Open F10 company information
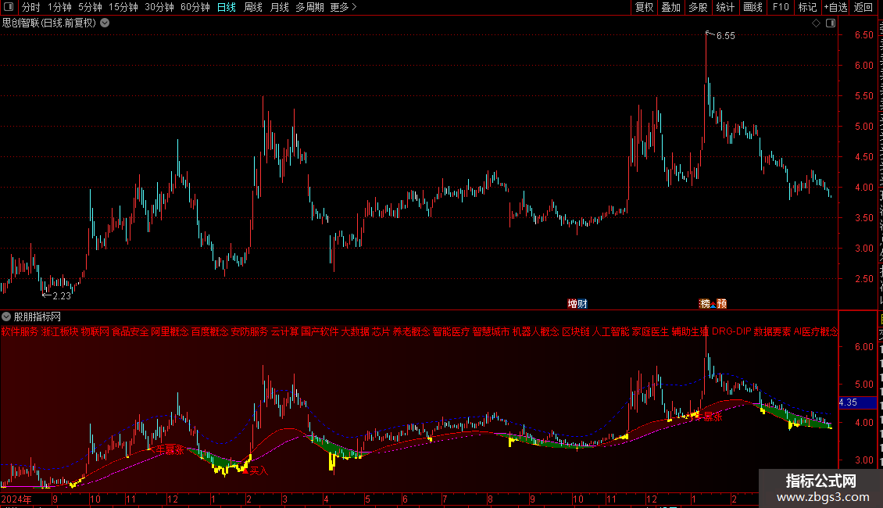 (x=781, y=7)
